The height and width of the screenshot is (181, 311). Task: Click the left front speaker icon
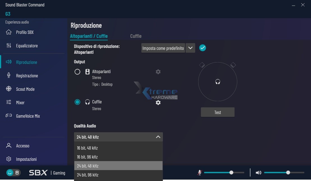202,65
